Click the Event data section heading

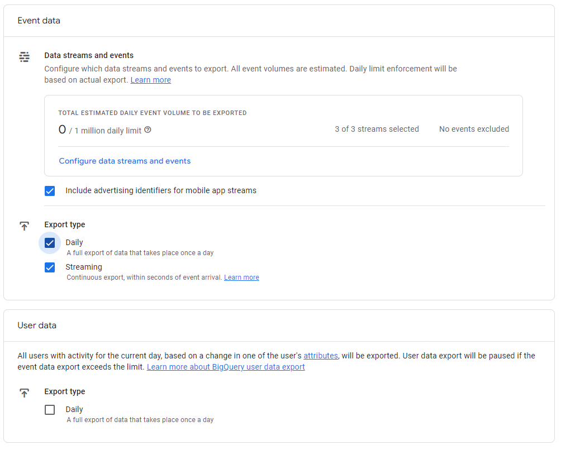(x=39, y=21)
